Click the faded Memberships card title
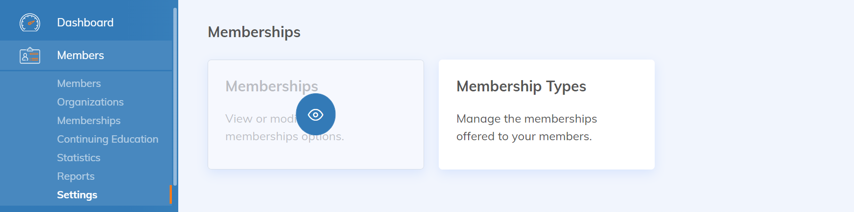The height and width of the screenshot is (212, 854). [x=271, y=86]
